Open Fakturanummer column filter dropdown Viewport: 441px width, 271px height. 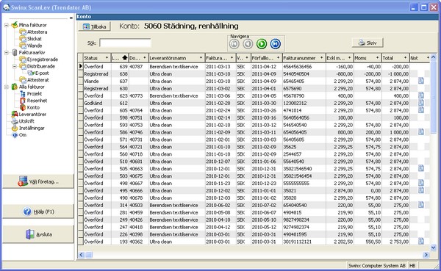pos(321,57)
